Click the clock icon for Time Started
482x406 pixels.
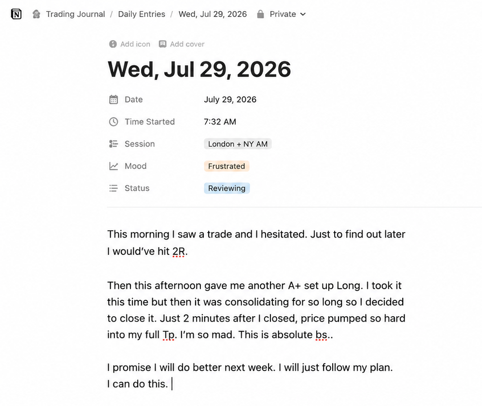point(113,122)
